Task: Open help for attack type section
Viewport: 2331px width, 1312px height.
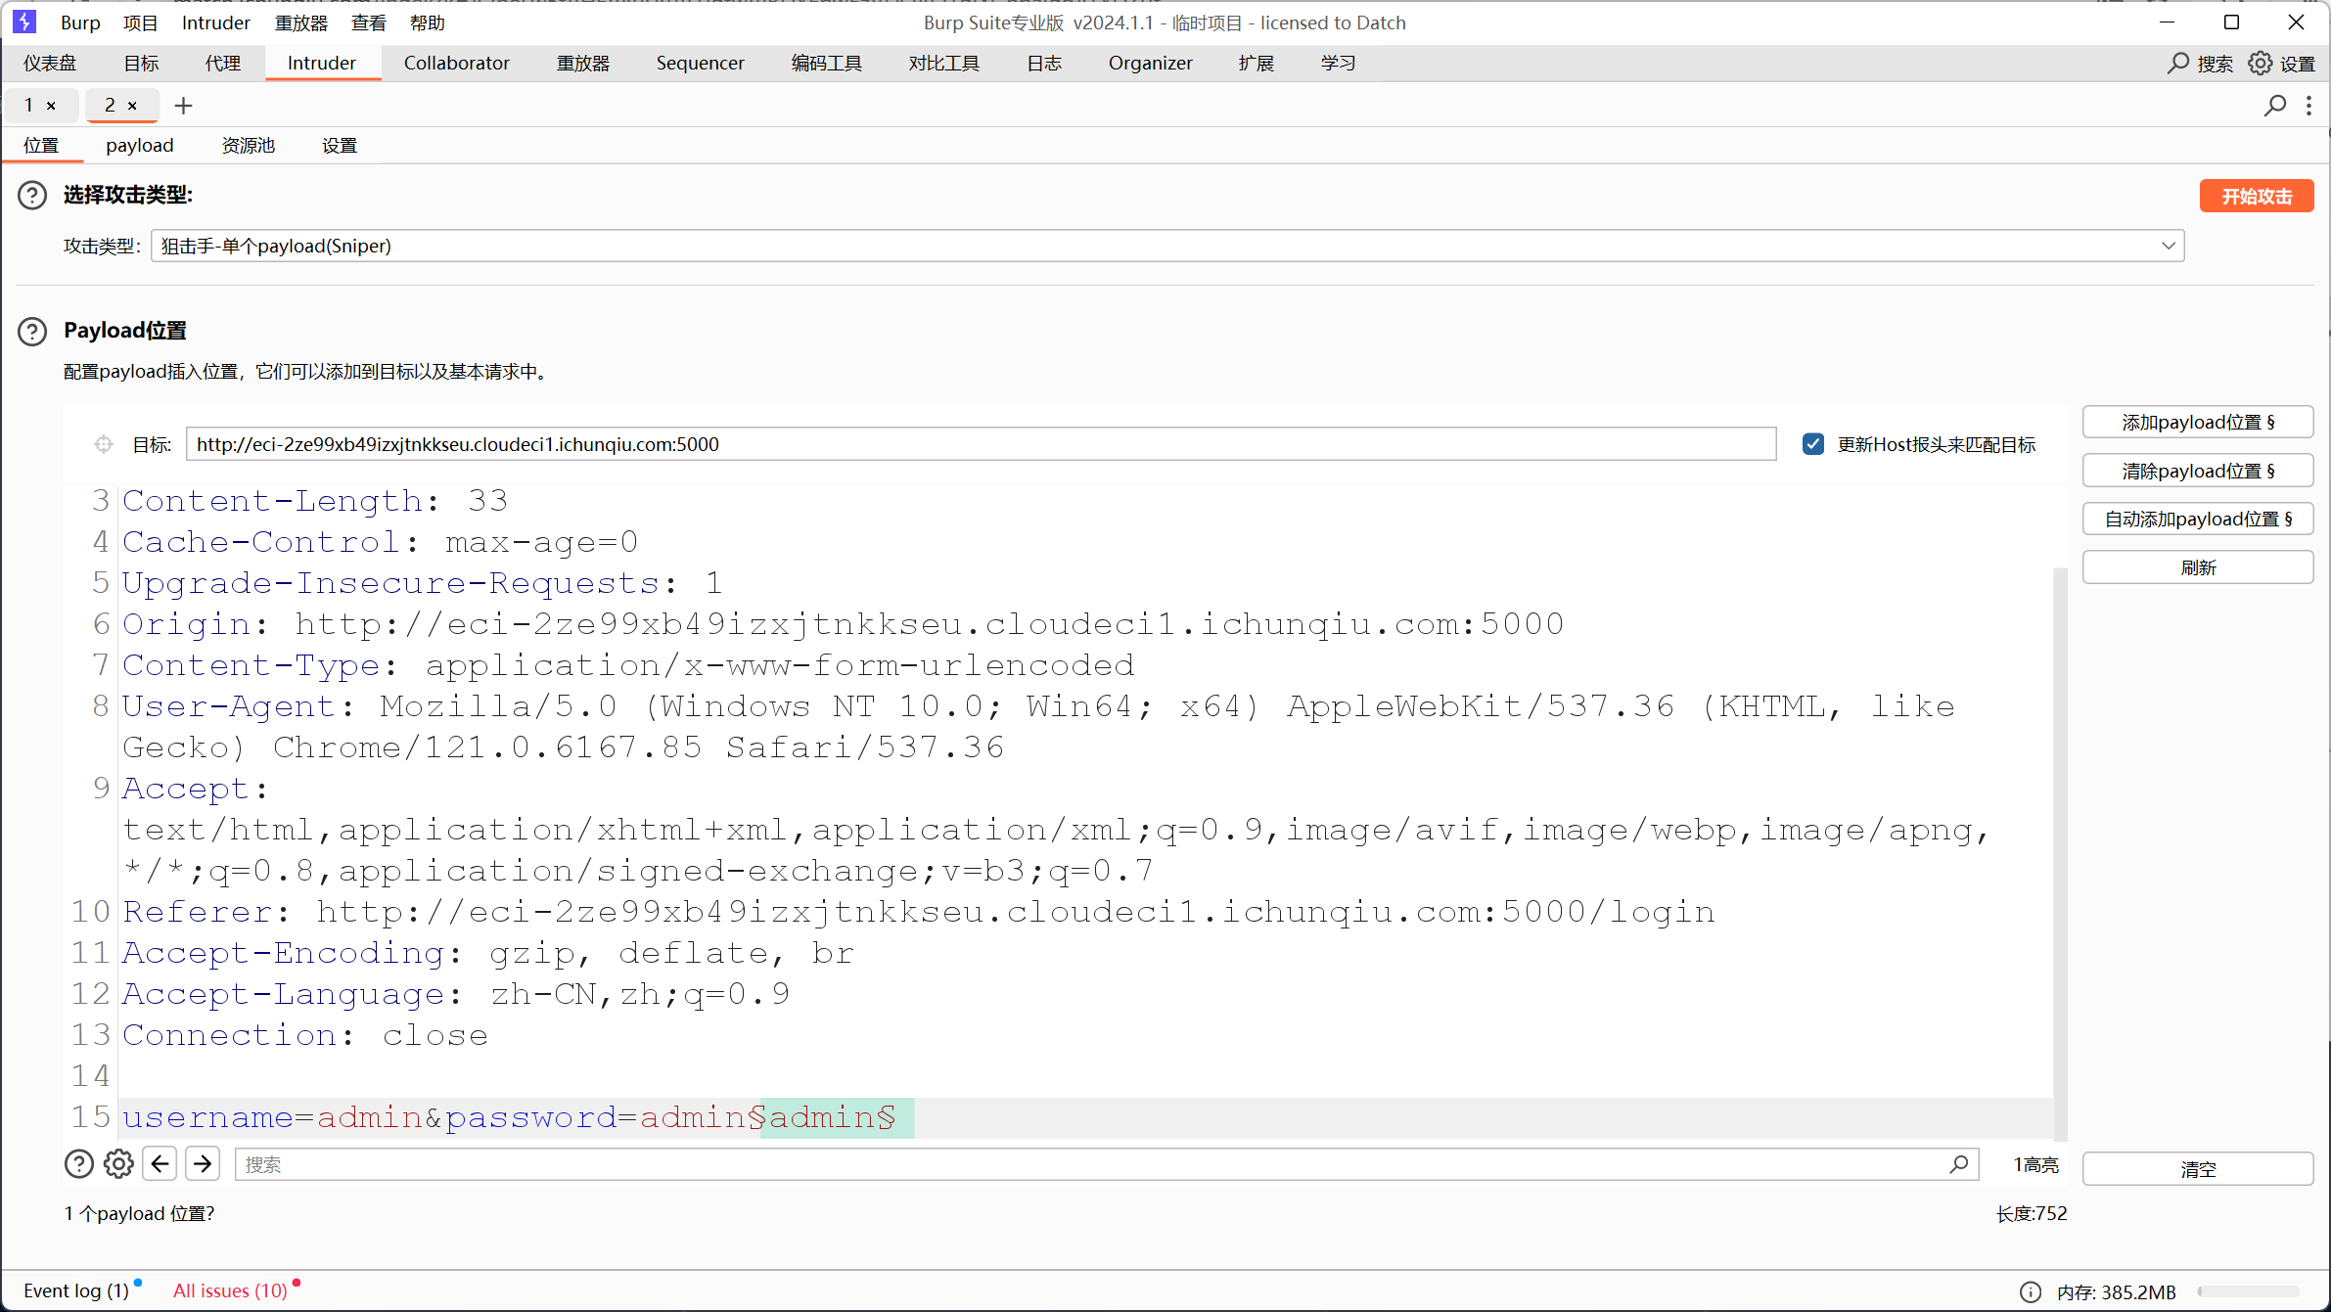Action: click(x=32, y=196)
